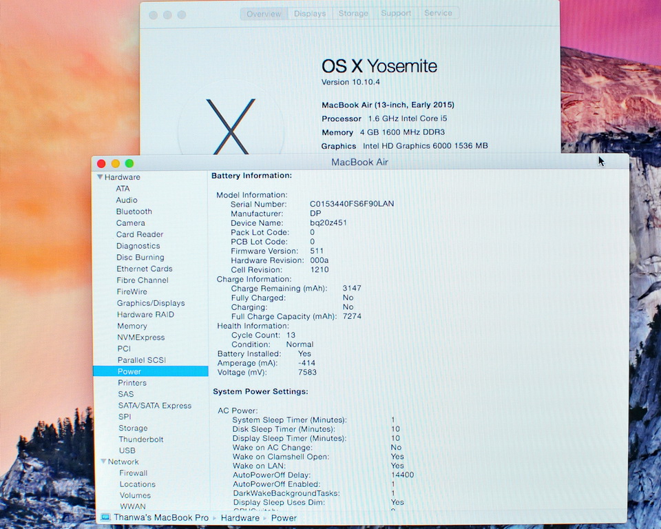661x529 pixels.
Task: Open Printers information
Action: [132, 382]
